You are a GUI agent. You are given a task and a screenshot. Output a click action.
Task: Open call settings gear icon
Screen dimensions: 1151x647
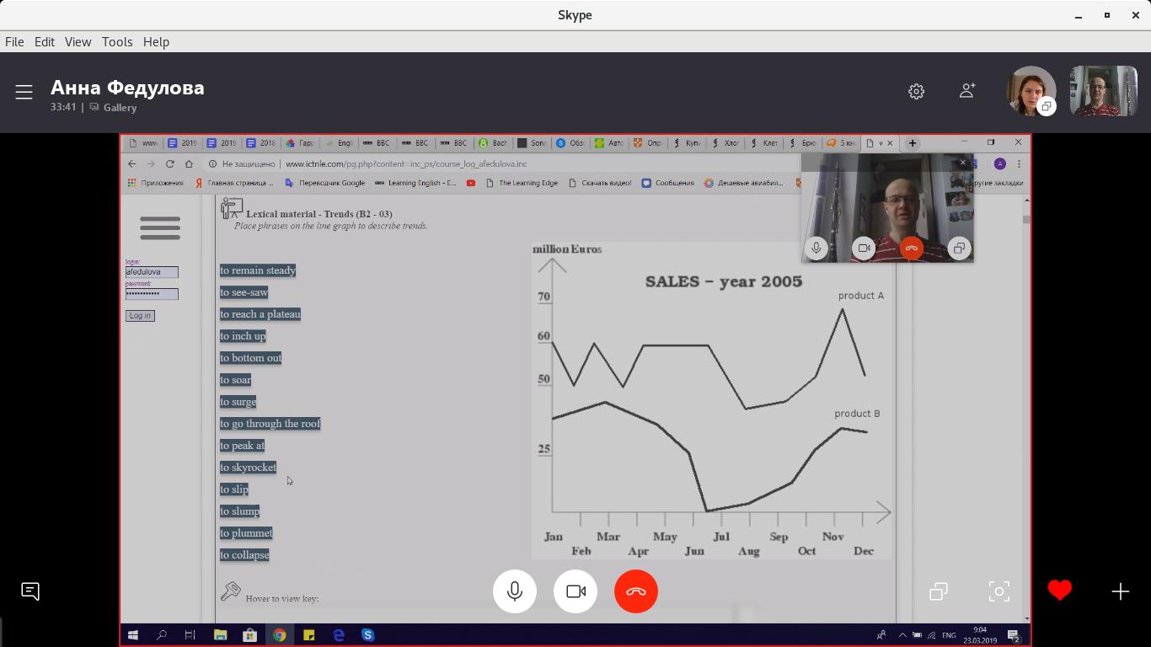[916, 91]
